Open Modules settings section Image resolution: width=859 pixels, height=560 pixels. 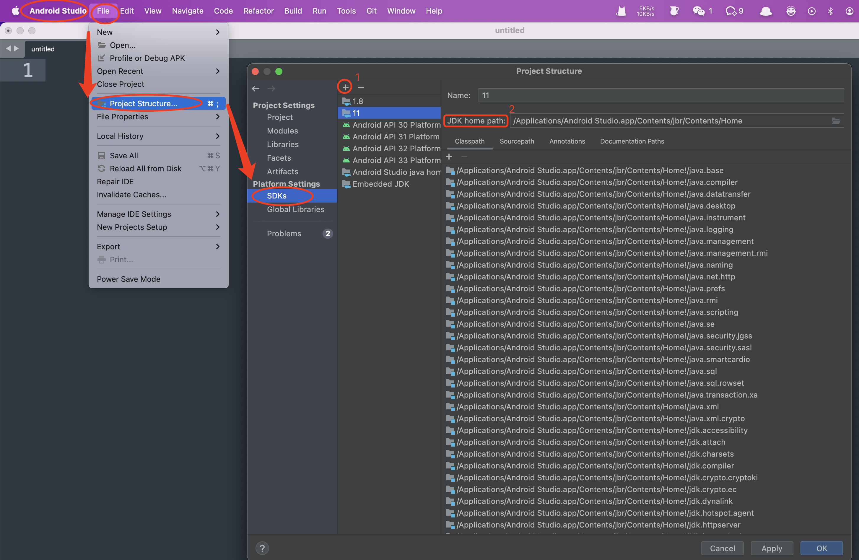point(282,131)
